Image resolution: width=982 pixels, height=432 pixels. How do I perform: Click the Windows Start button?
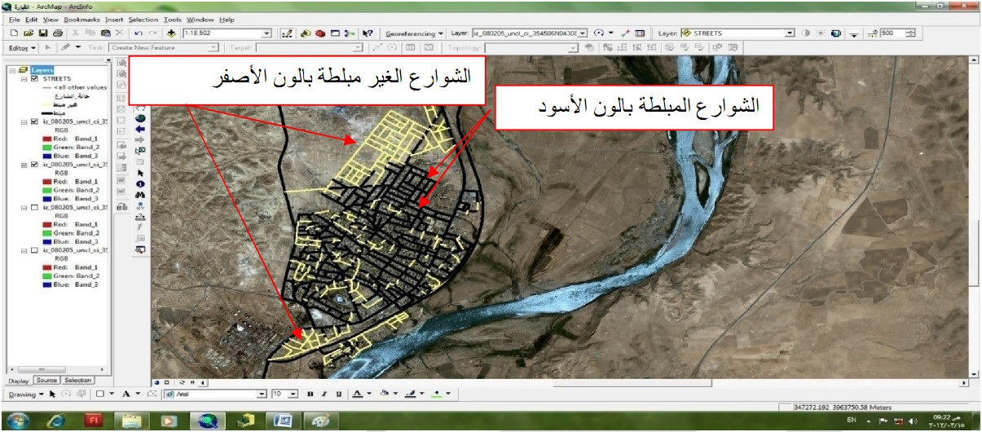pos(18,420)
